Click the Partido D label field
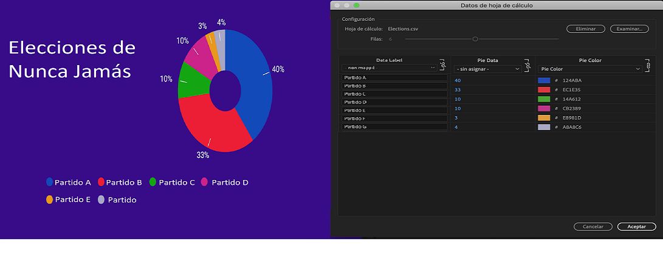The image size is (663, 253). click(x=394, y=102)
